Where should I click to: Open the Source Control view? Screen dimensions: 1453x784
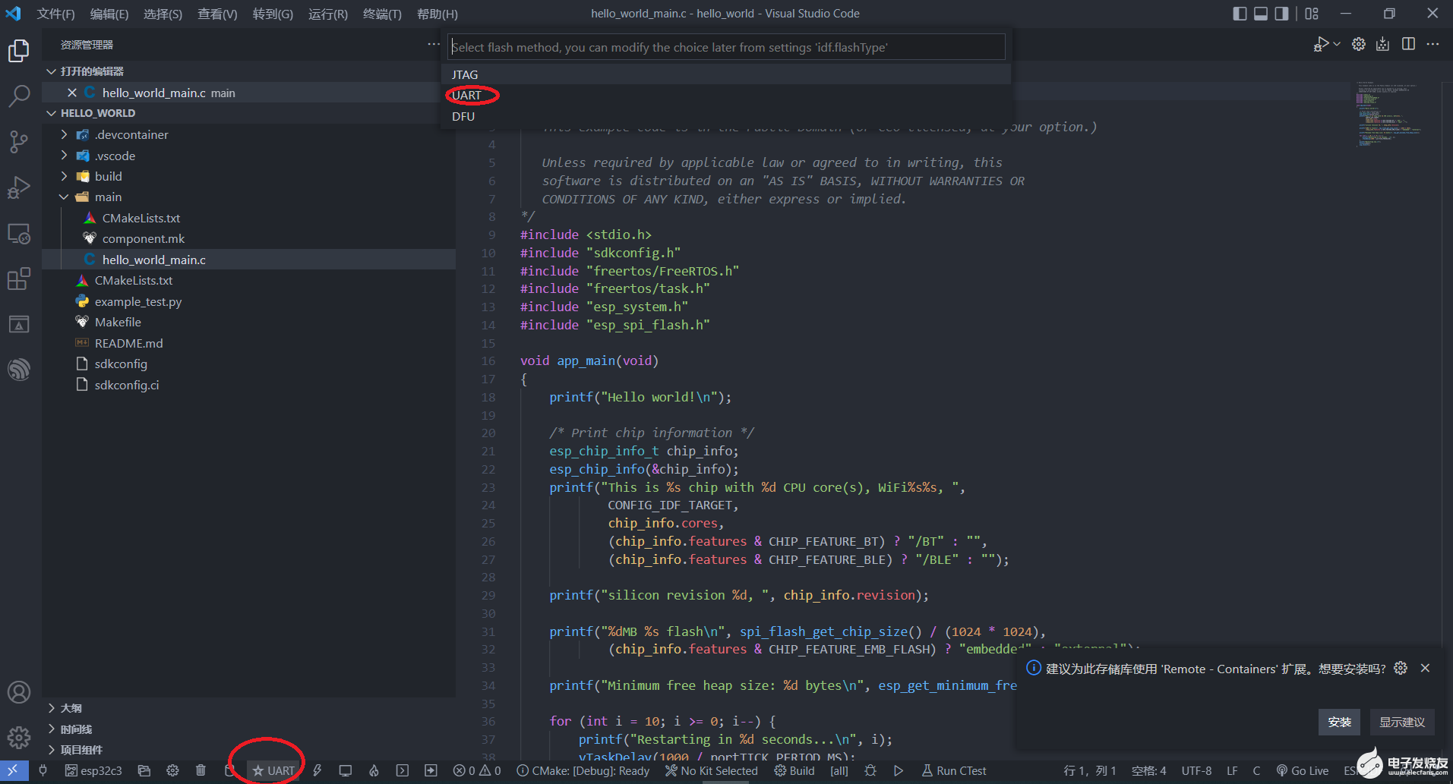(x=19, y=142)
